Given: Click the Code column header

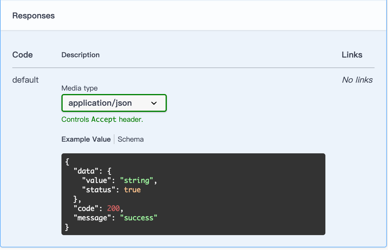Looking at the screenshot, I should point(23,55).
